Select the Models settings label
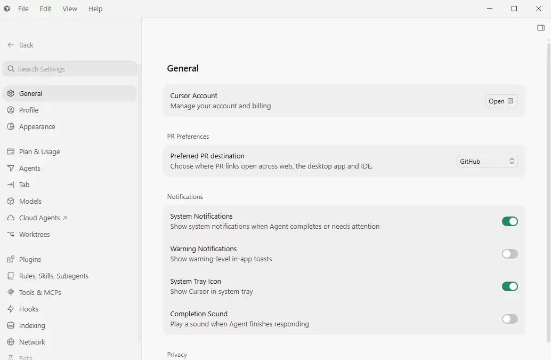The image size is (551, 360). tap(30, 201)
